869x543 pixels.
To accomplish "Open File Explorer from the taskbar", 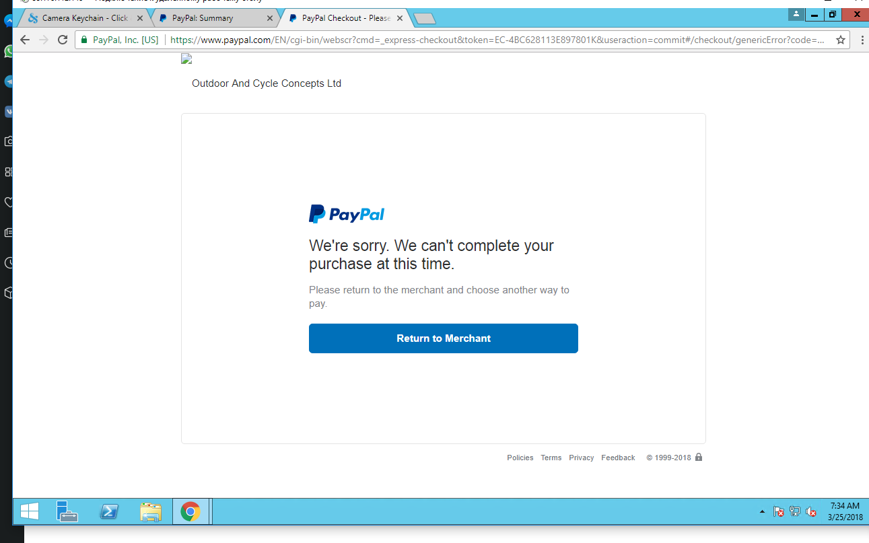I will click(x=150, y=512).
